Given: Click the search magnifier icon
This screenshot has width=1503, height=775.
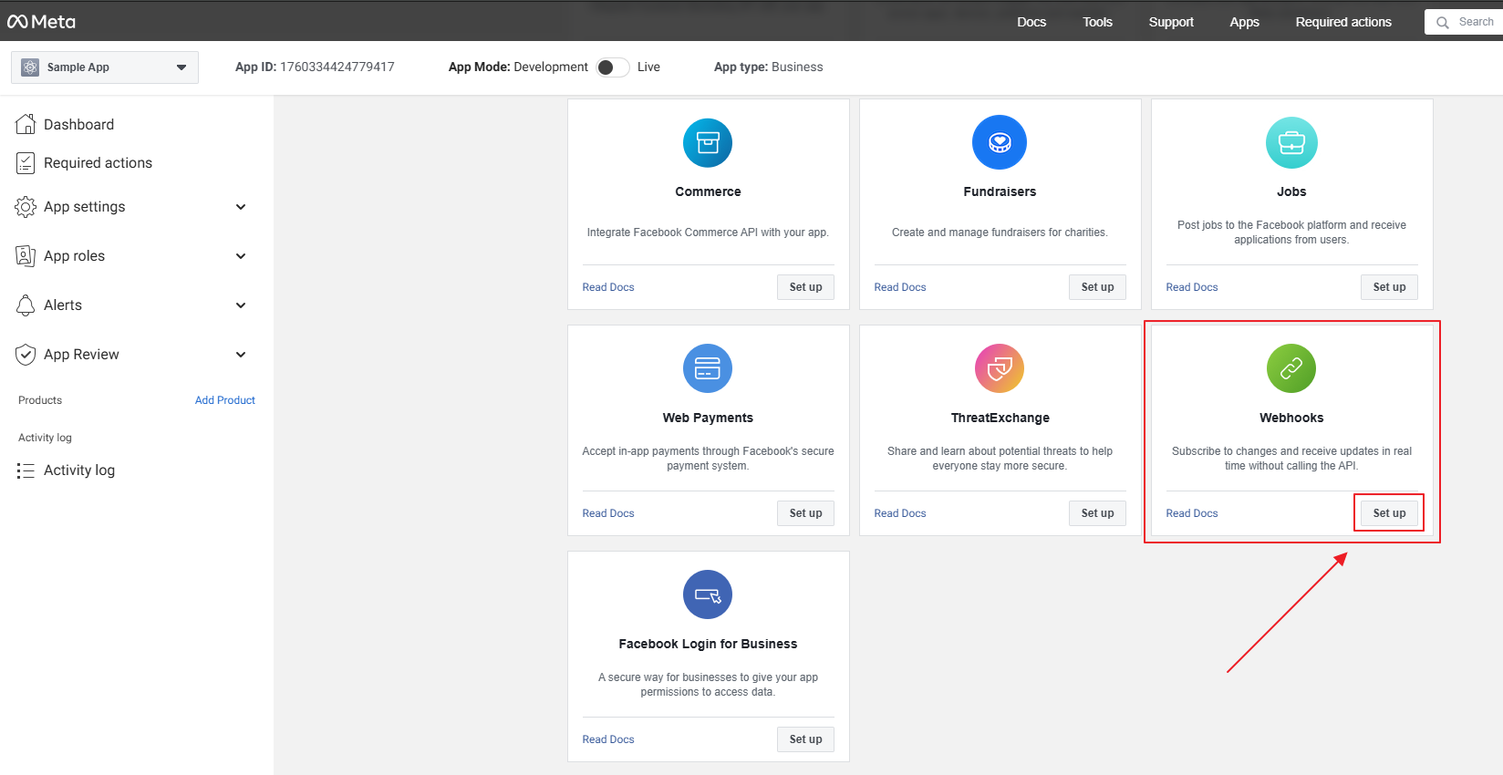Looking at the screenshot, I should (x=1443, y=23).
